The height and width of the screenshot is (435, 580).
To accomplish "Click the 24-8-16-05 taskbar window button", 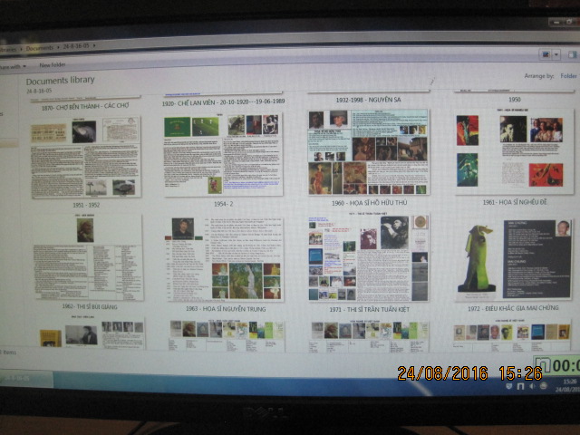I will point(26,378).
